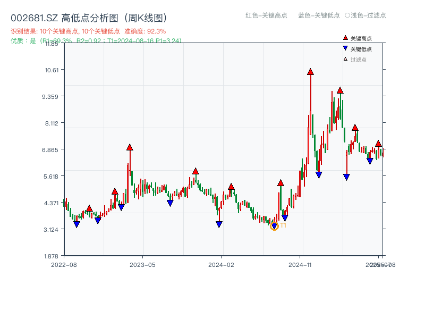Viewport: 425px width, 319px height.
Task: Click the 2024-11 label on the x-axis
Action: click(300, 263)
